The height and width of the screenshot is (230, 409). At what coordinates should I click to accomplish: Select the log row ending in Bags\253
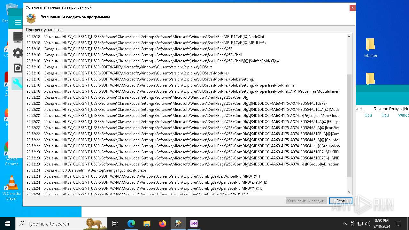(186, 49)
